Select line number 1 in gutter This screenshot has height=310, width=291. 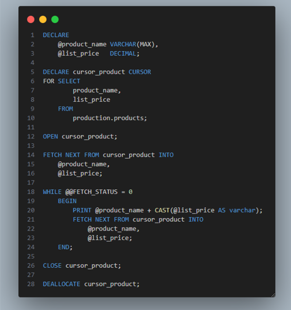[x=32, y=35]
